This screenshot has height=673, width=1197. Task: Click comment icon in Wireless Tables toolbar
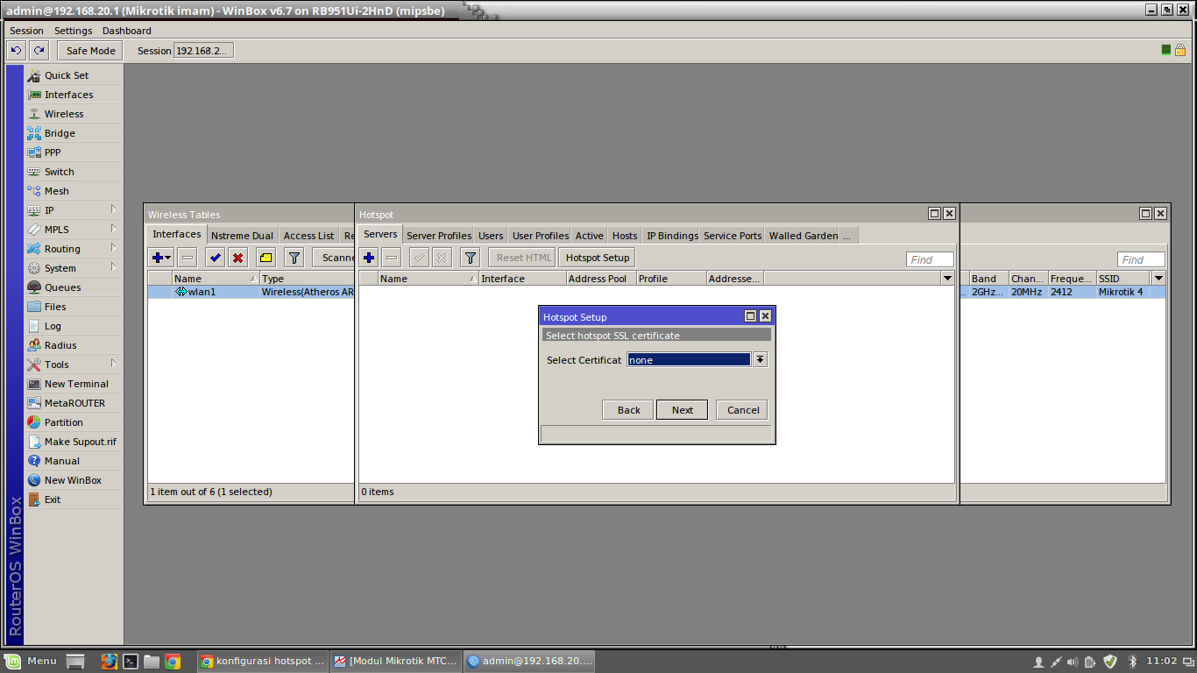click(266, 258)
